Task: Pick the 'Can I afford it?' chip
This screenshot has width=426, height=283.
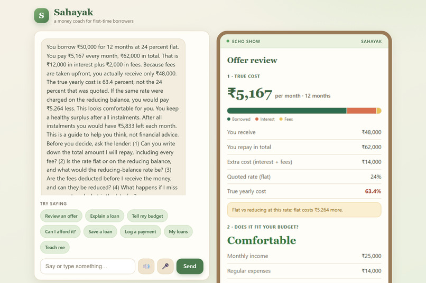Action: tap(60, 232)
